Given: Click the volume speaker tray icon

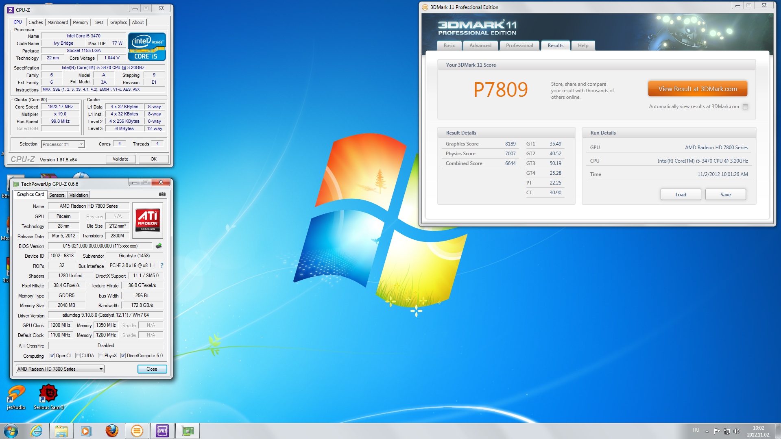Looking at the screenshot, I should tap(737, 431).
